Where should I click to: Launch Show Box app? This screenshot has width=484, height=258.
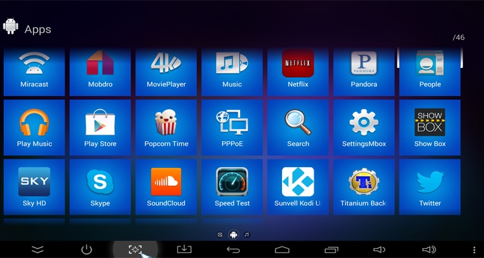(x=430, y=128)
